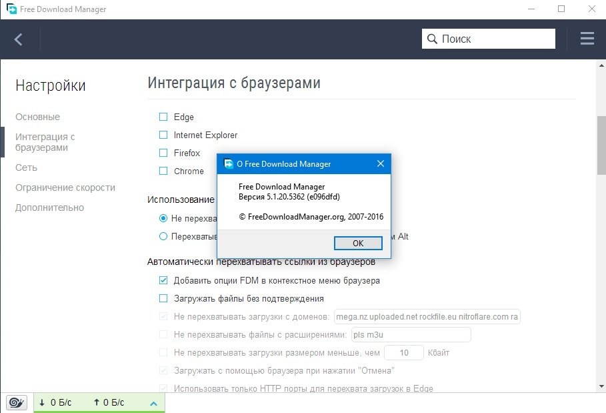This screenshot has width=606, height=413.
Task: Confirm the About dialog with OK
Action: (x=358, y=244)
